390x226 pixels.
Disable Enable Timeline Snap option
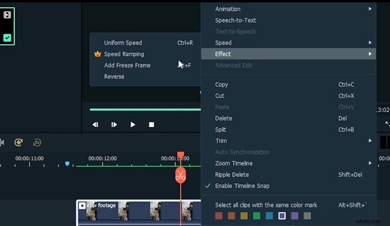(242, 186)
